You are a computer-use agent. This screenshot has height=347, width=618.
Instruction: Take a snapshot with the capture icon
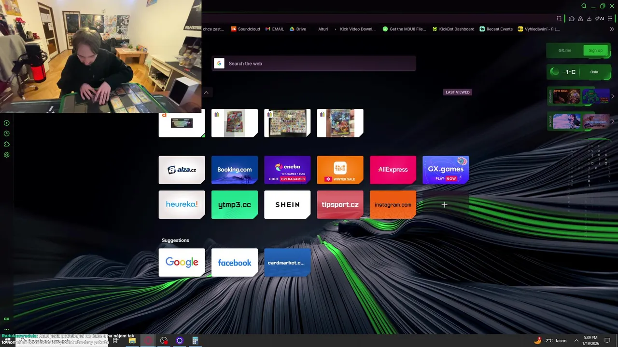click(559, 18)
